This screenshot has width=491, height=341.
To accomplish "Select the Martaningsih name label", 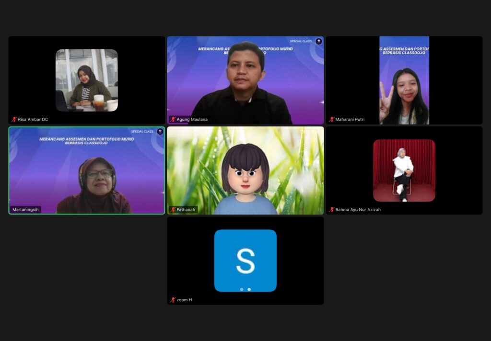I will [26, 210].
